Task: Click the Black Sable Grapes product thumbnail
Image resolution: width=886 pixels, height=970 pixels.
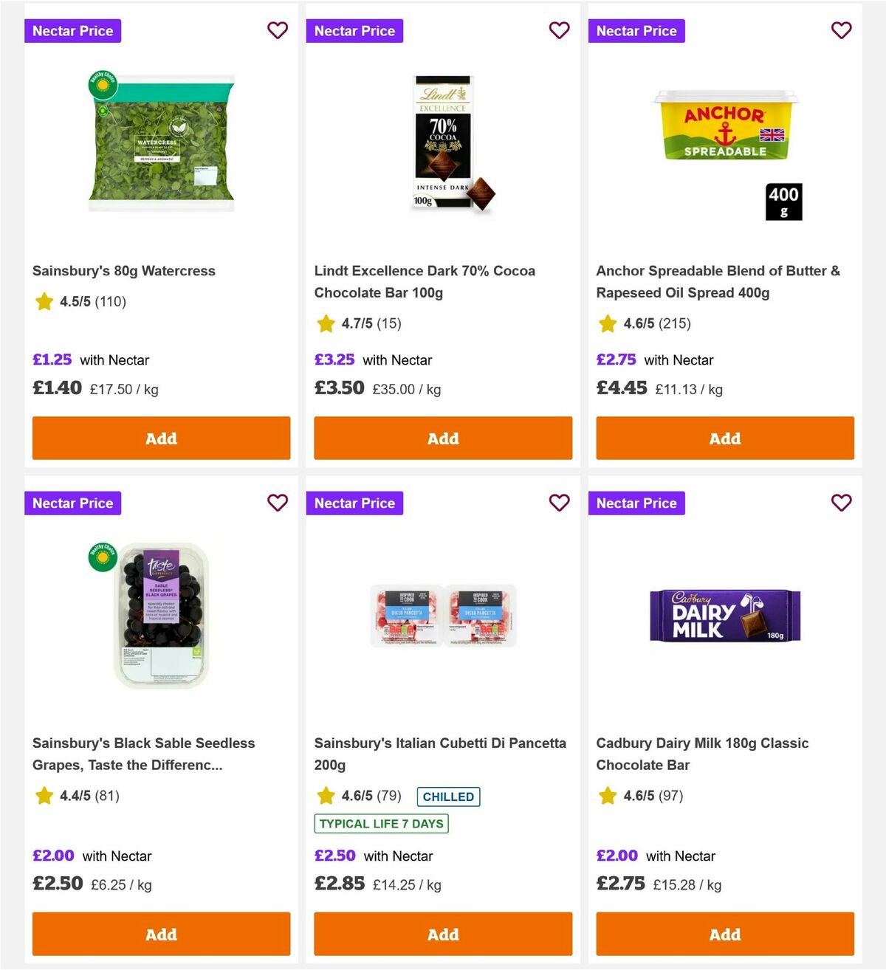Action: coord(161,615)
